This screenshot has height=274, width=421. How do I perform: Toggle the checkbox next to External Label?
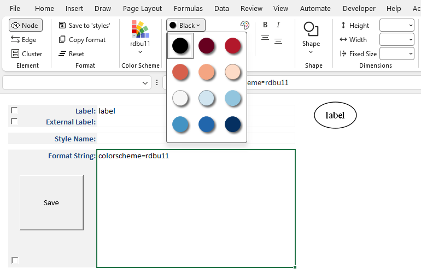click(x=15, y=122)
